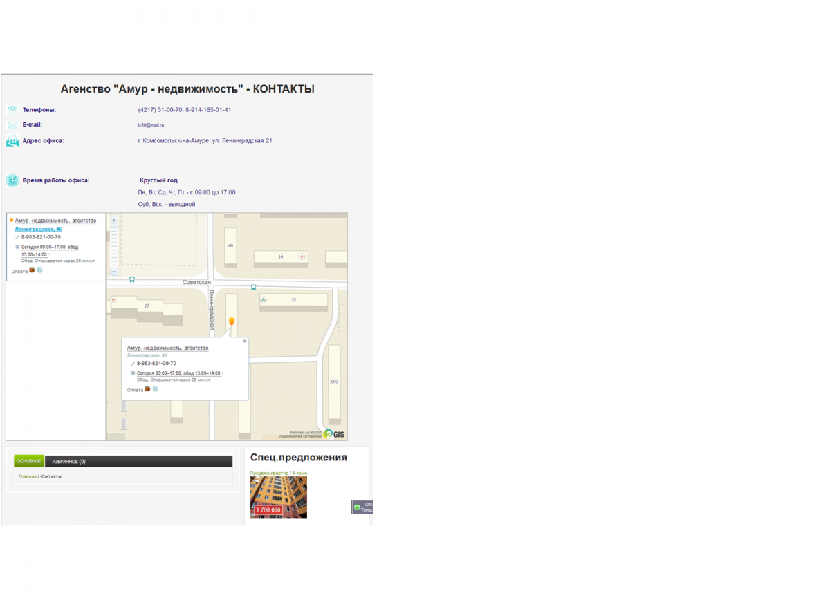Switch to the ОСНОВНОЕ tab
The image size is (830, 609).
point(29,461)
